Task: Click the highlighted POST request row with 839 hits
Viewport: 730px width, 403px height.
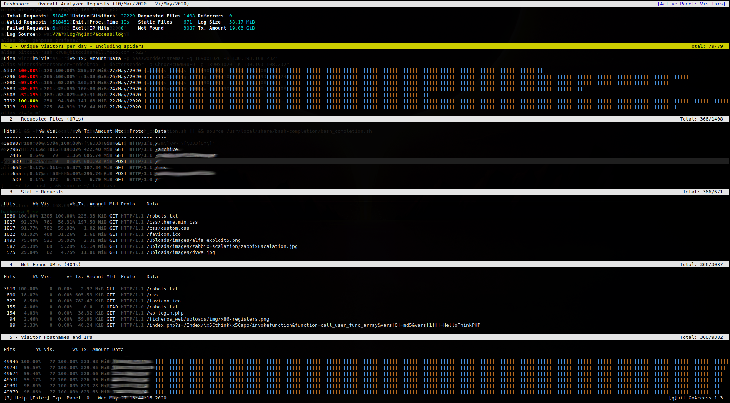Action: [x=121, y=162]
